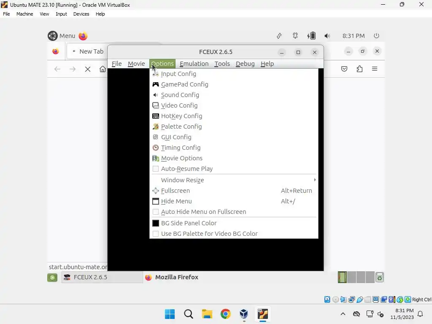Image resolution: width=432 pixels, height=324 pixels.
Task: Open volume indicator in MATE panel
Action: [x=327, y=36]
